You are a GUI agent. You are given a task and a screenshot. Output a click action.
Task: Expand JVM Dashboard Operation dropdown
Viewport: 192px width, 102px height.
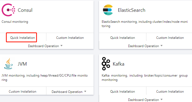69,92
